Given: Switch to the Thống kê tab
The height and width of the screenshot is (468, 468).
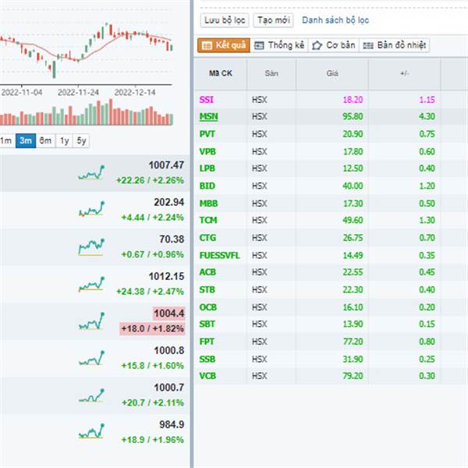Looking at the screenshot, I should pos(279,45).
